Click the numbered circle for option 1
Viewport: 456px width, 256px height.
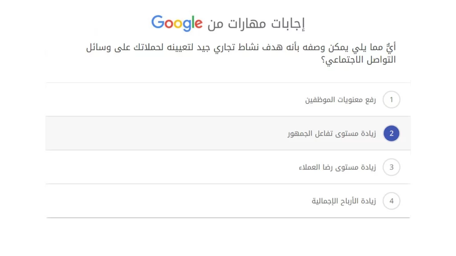[x=391, y=100]
